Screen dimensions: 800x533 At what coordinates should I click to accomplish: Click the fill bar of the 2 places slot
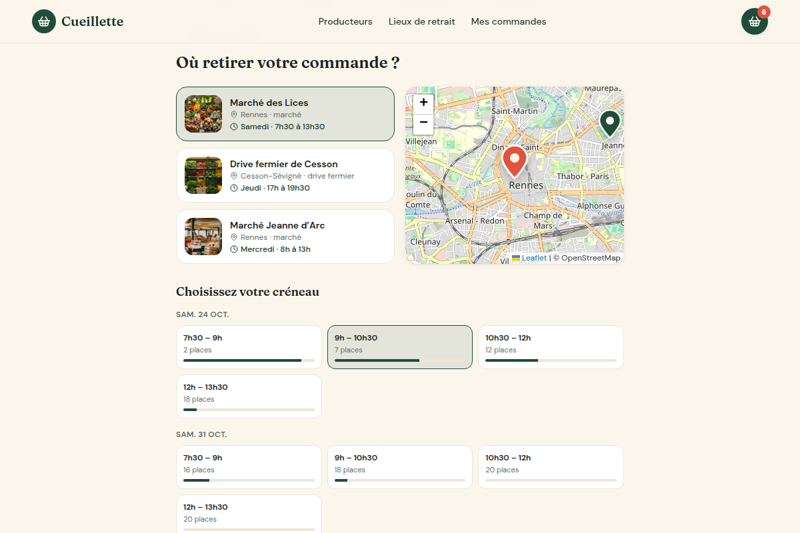point(249,360)
